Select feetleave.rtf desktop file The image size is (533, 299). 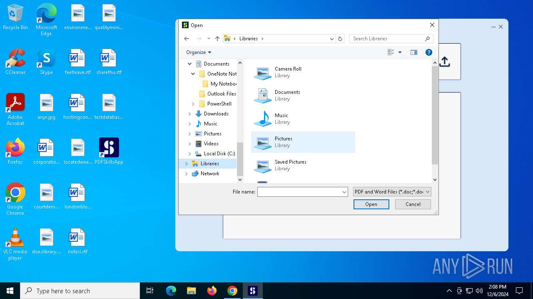[x=77, y=62]
